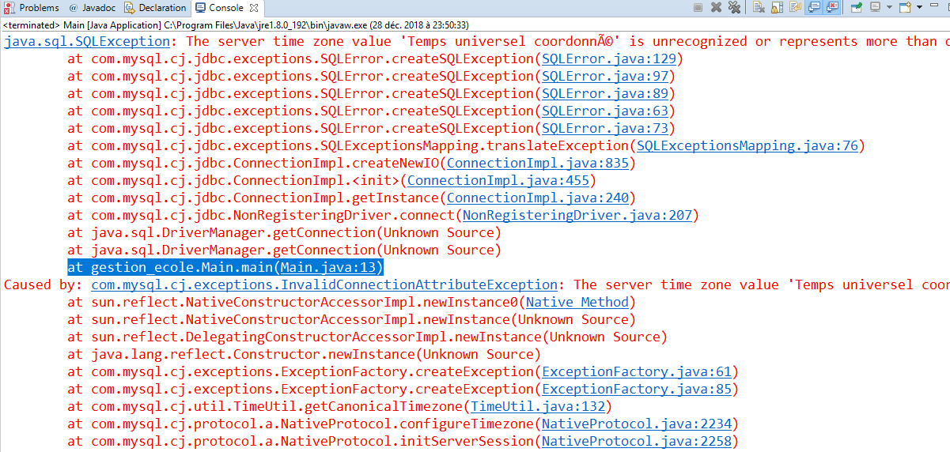
Task: Open the SQLError.java:97 link
Action: [x=604, y=76]
